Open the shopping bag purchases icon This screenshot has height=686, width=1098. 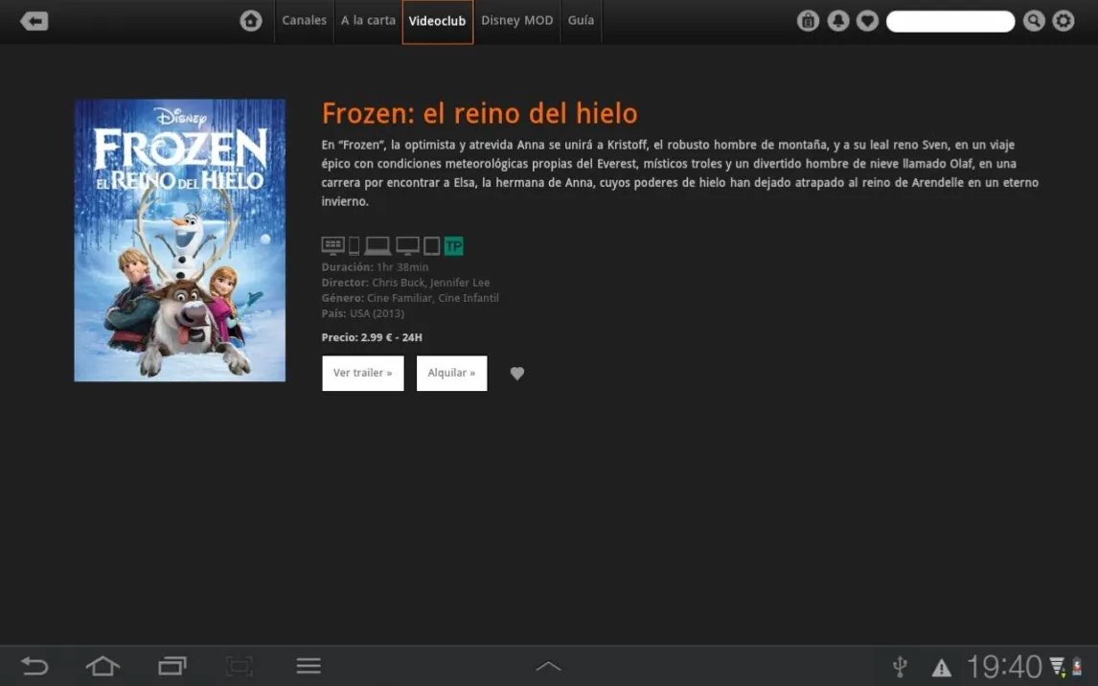[808, 21]
